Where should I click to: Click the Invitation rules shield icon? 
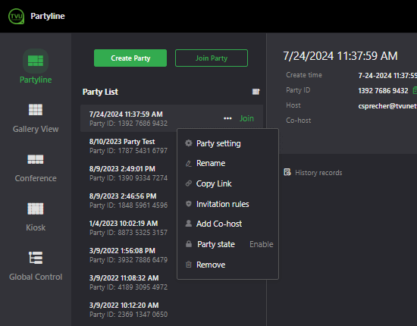click(189, 204)
